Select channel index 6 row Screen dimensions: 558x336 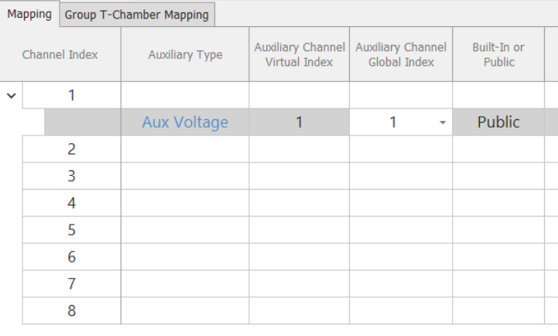[x=71, y=257]
